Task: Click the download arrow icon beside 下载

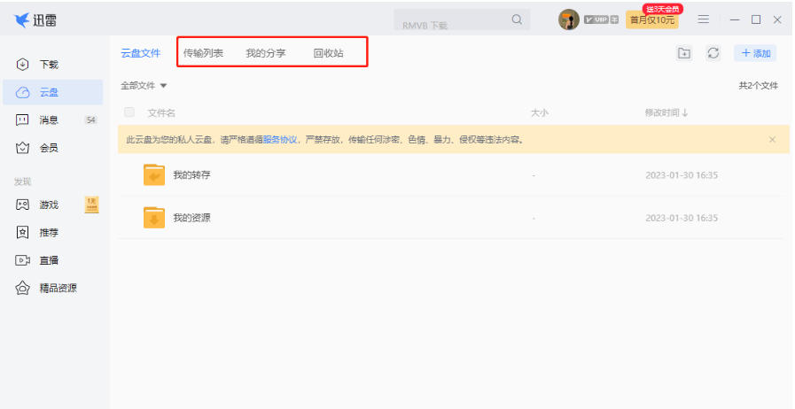Action: coord(22,65)
